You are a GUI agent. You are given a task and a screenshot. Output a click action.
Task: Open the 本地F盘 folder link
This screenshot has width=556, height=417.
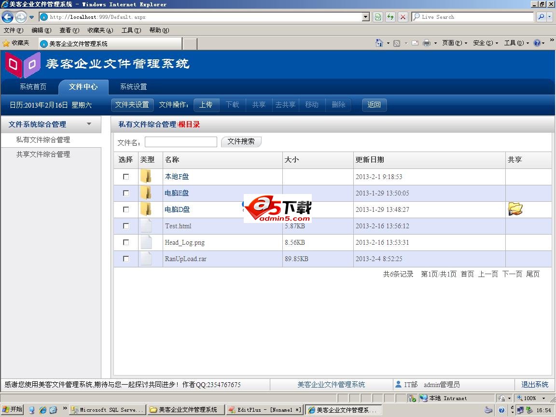tap(177, 176)
